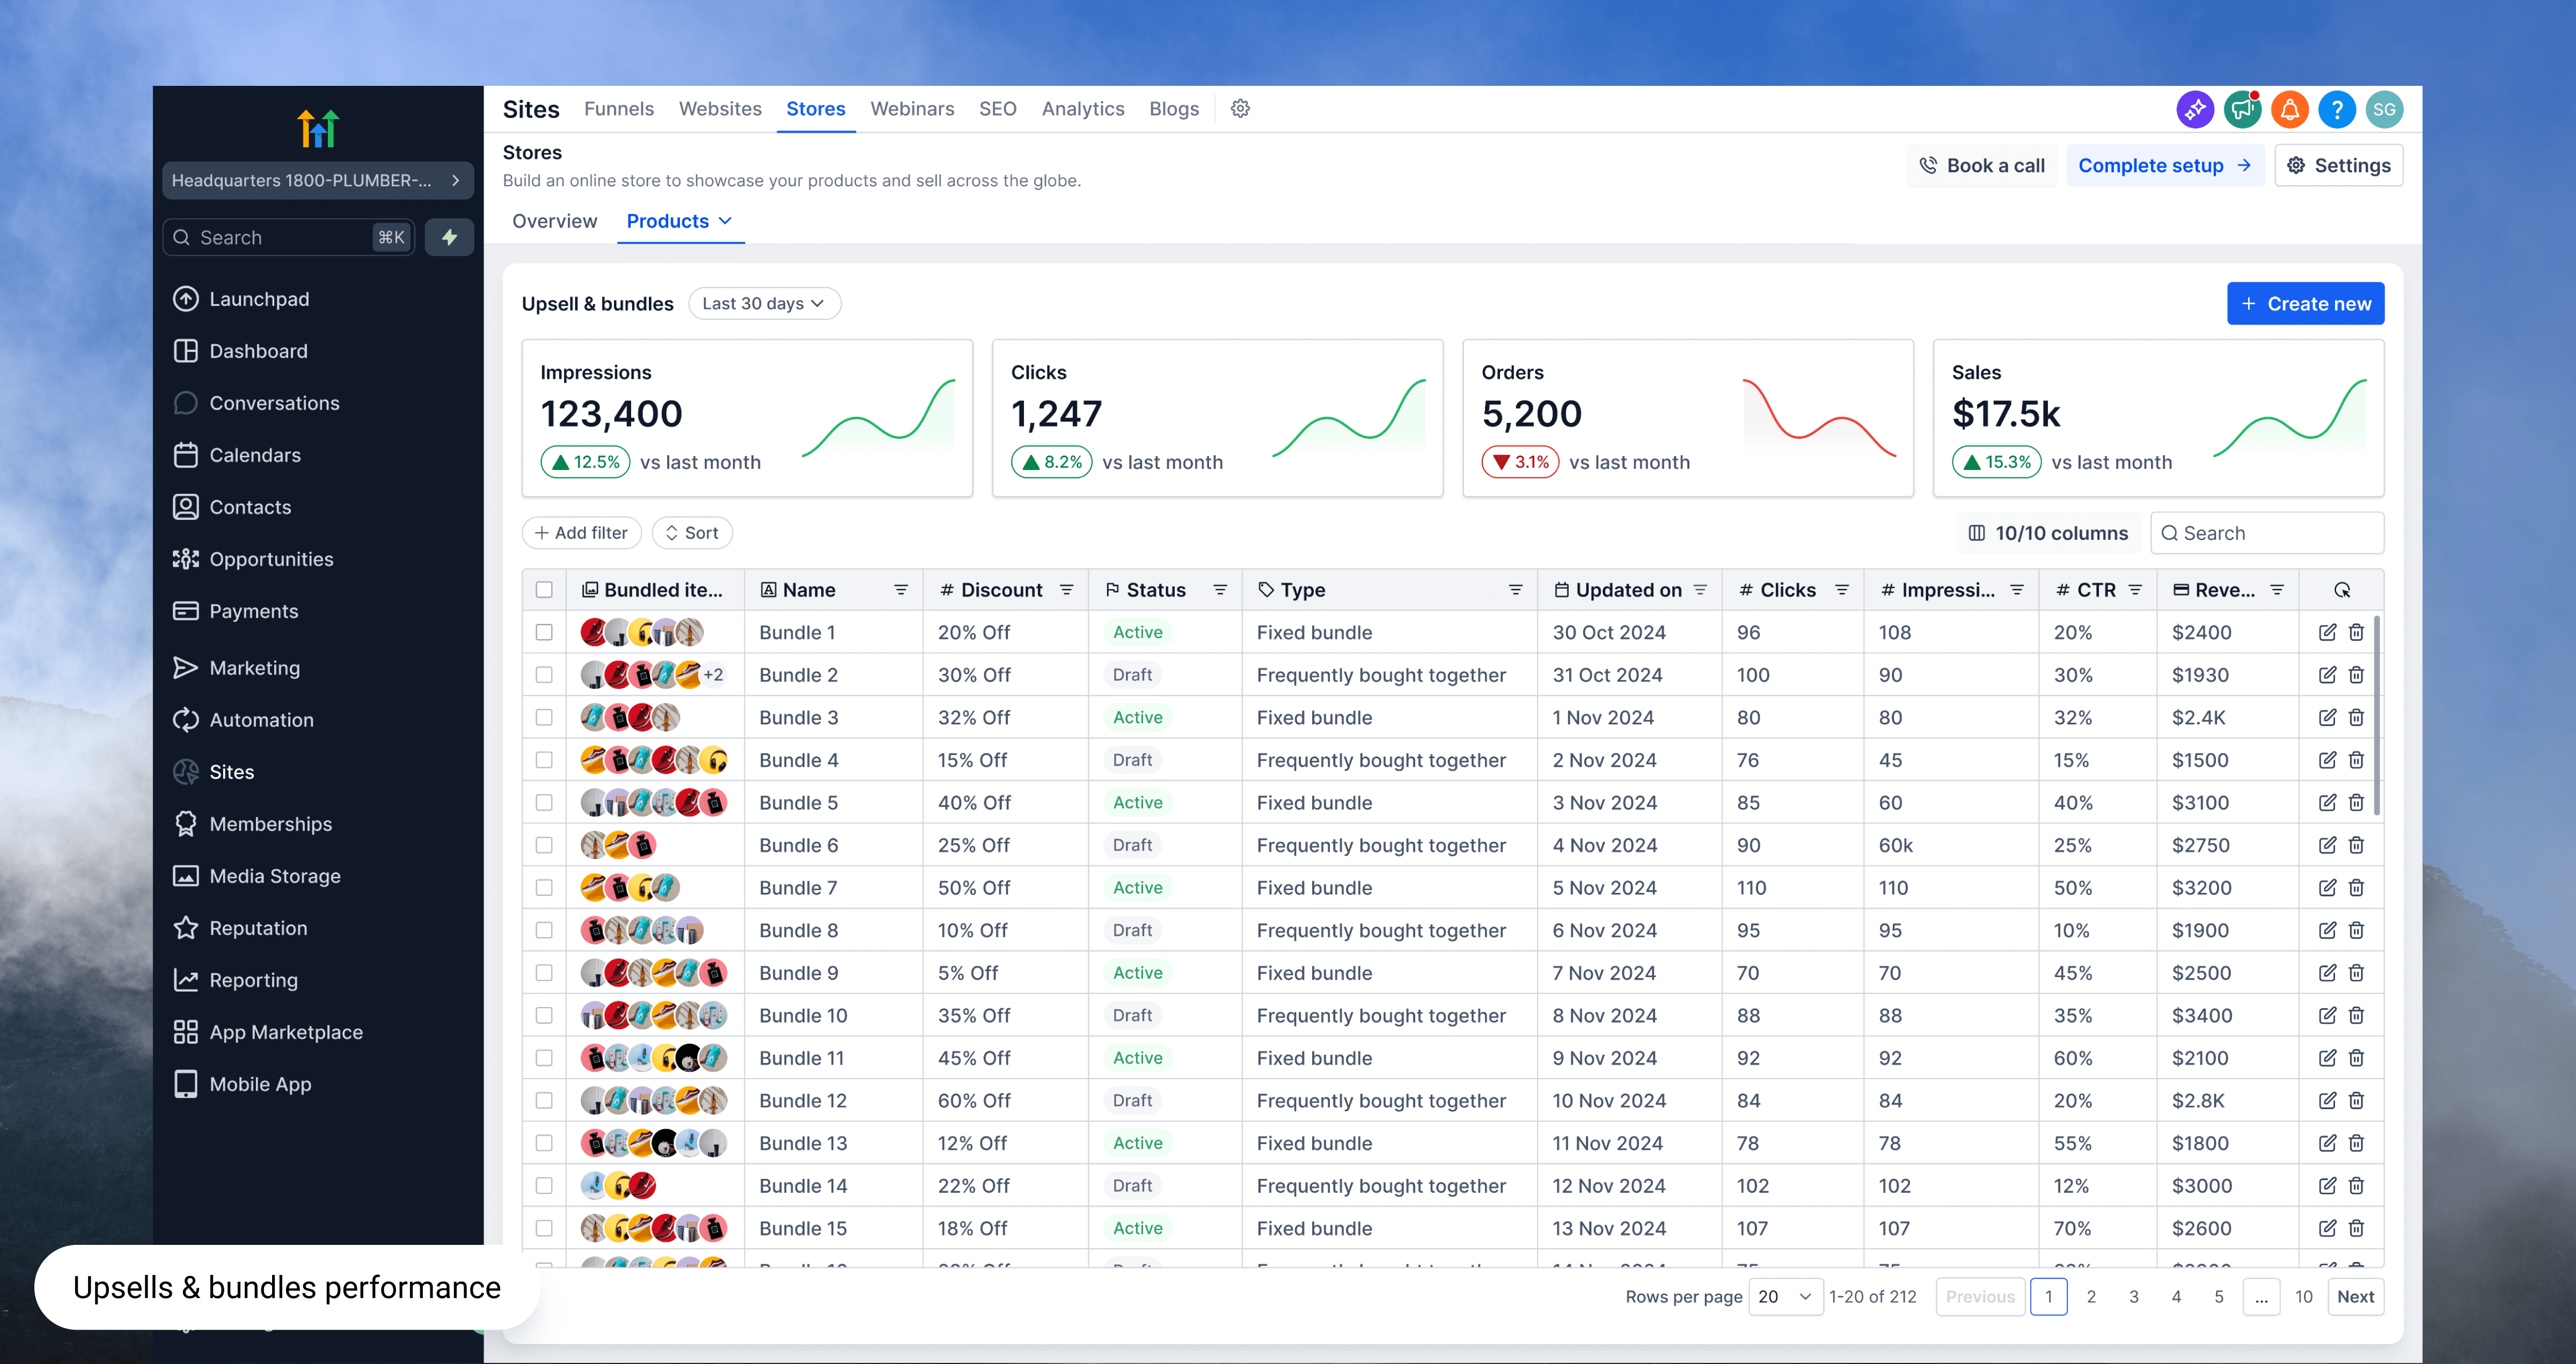This screenshot has width=2576, height=1364.
Task: Click the edit icon for Bundle 1
Action: click(2327, 632)
